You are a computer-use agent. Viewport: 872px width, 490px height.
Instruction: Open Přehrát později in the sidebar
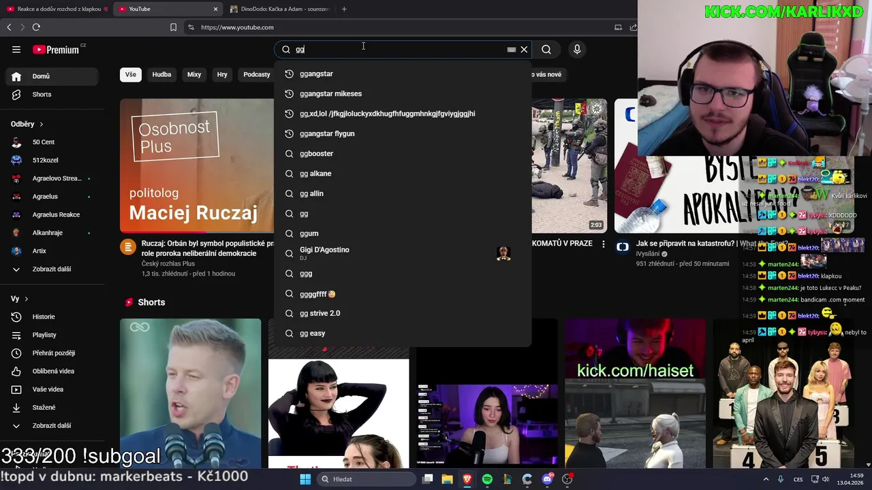tap(52, 353)
